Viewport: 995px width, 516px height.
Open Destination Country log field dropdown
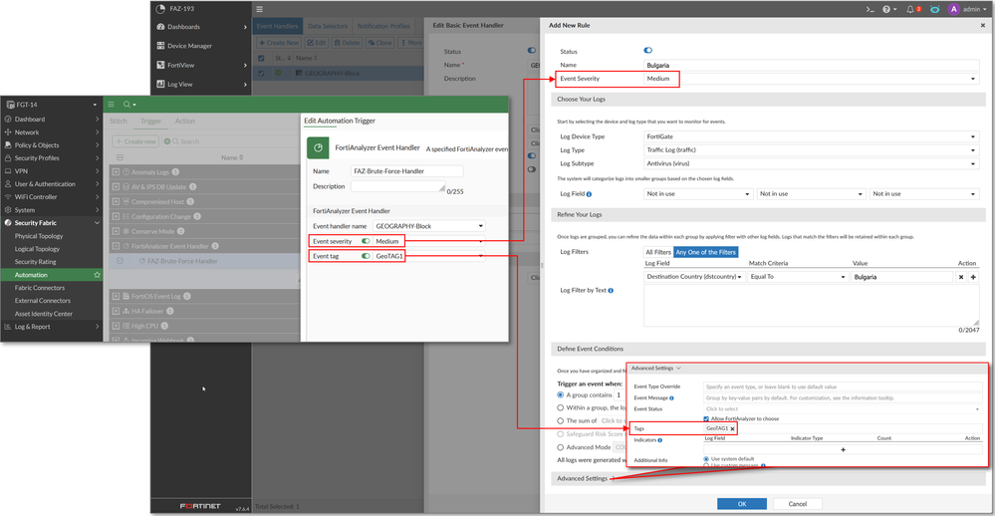(x=694, y=277)
